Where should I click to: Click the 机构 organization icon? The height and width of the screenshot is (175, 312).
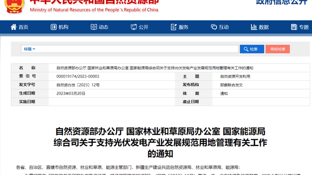(54, 27)
